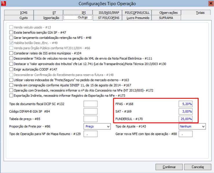Click Tabela de preço #85 field

[x=90, y=119]
